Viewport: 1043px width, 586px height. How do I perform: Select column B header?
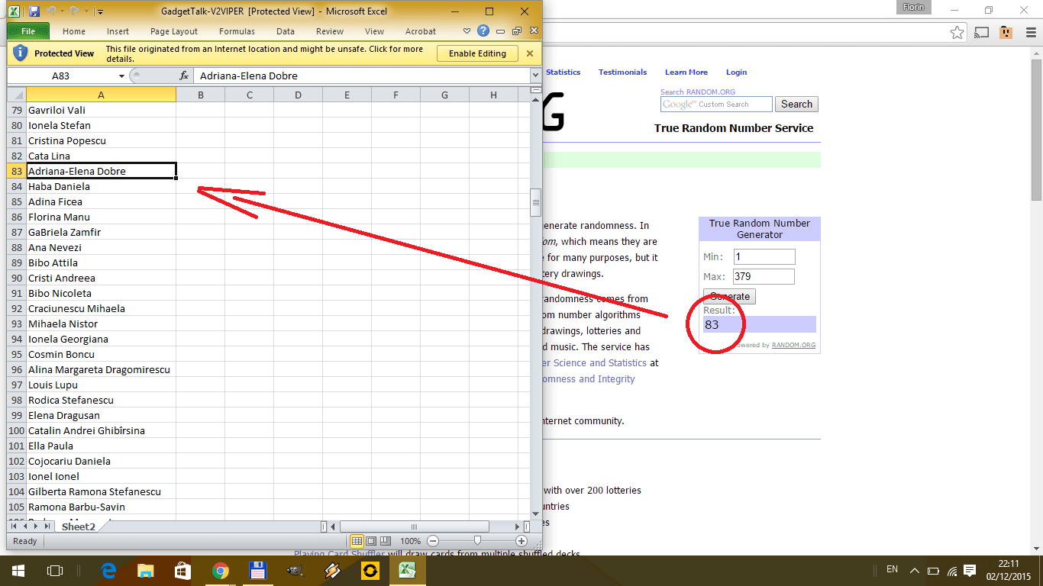click(201, 95)
